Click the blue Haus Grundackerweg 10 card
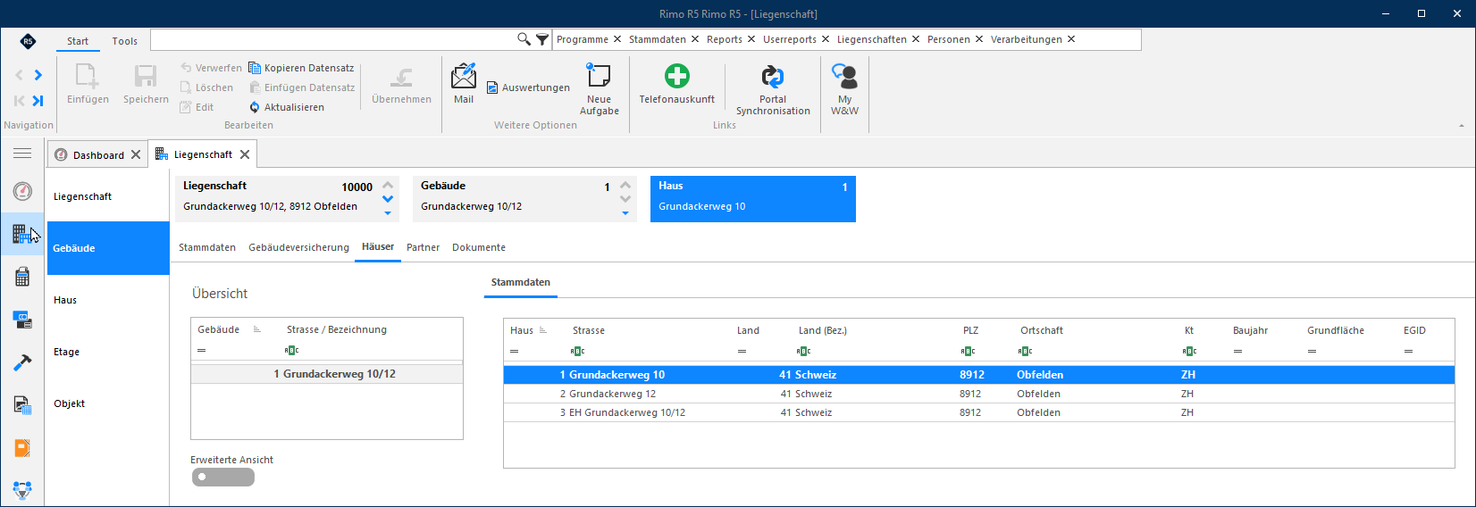The height and width of the screenshot is (507, 1476). [753, 198]
